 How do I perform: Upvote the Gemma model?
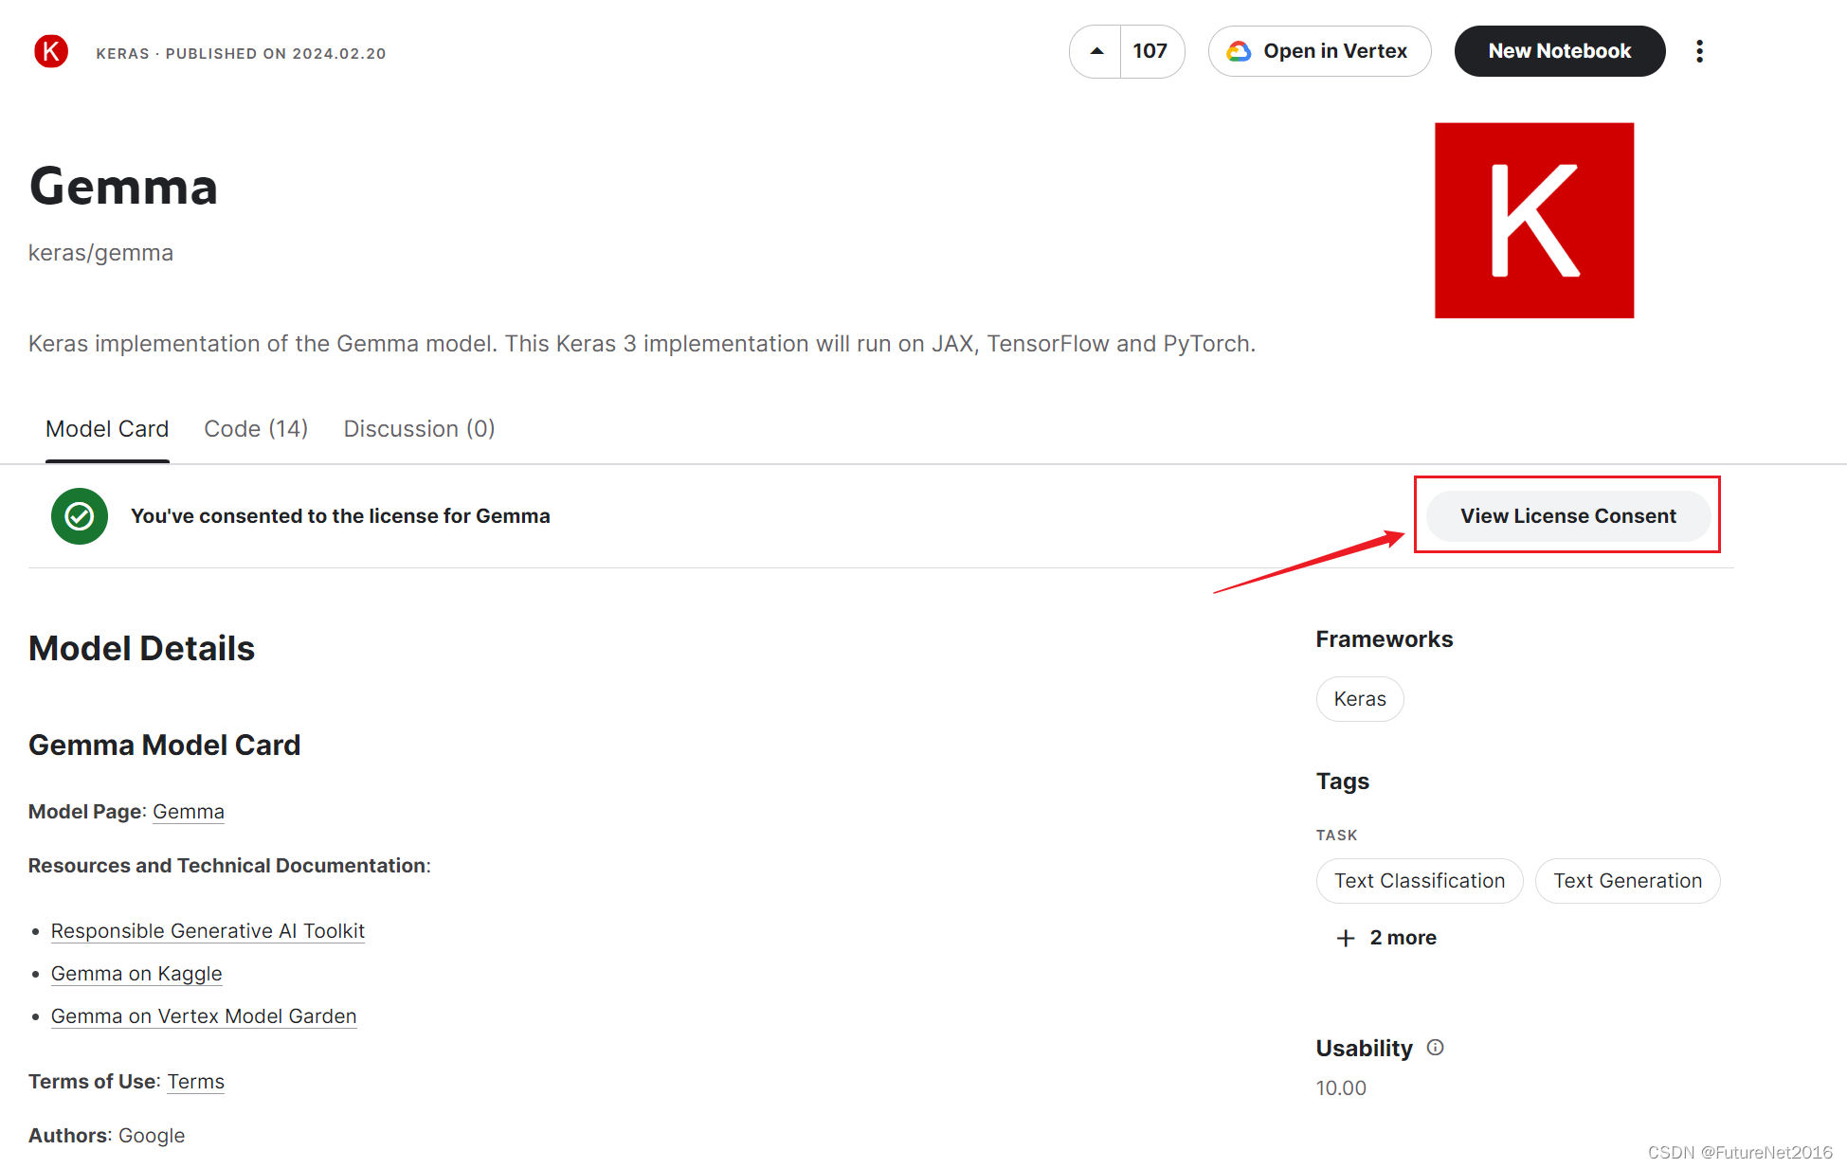pyautogui.click(x=1096, y=51)
